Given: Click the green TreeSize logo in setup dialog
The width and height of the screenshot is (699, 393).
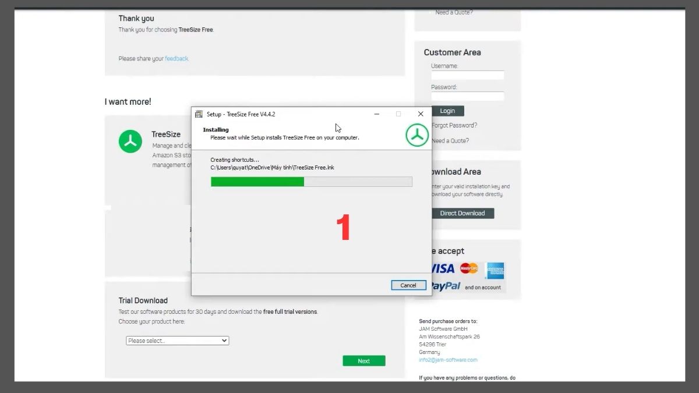Looking at the screenshot, I should pos(417,136).
